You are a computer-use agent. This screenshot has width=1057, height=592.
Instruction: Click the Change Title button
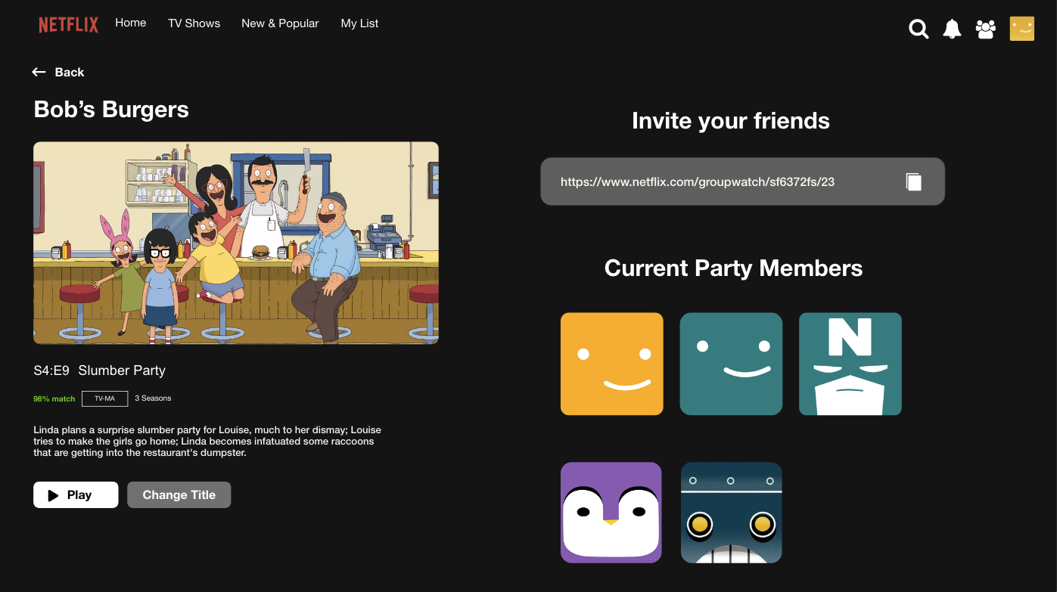[179, 494]
